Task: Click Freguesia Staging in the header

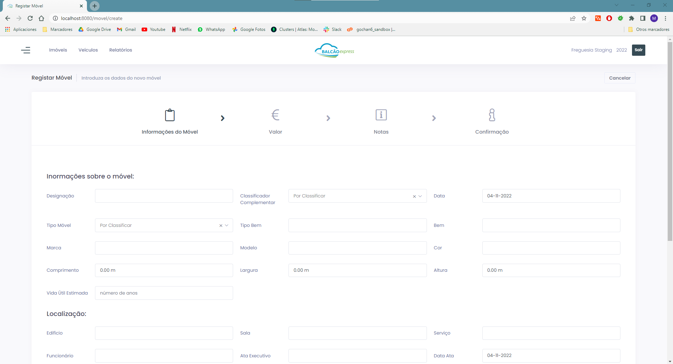Action: 591,50
